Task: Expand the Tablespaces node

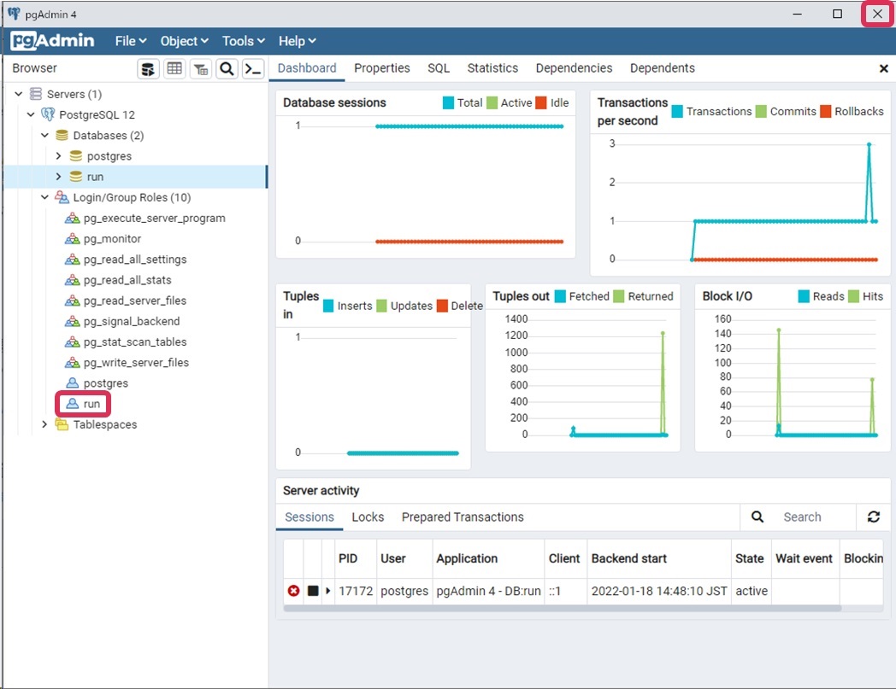Action: pos(44,424)
